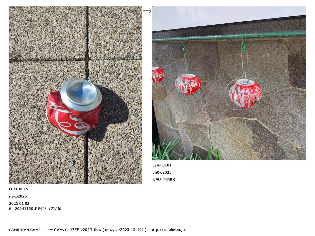Click the silver can top in left photo
The height and width of the screenshot is (236, 315).
[81, 95]
